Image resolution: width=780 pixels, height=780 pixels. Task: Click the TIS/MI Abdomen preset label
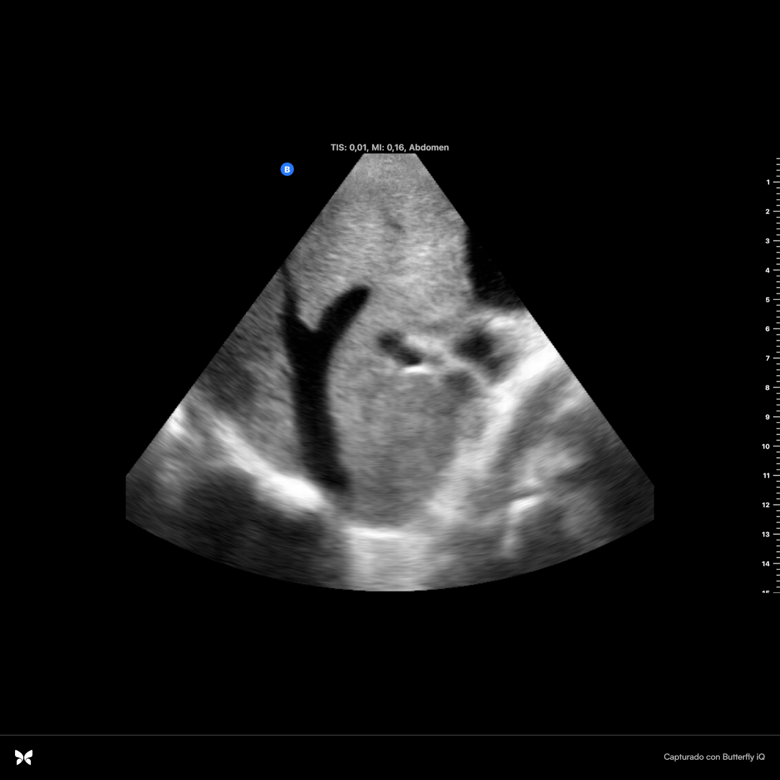pos(389,147)
